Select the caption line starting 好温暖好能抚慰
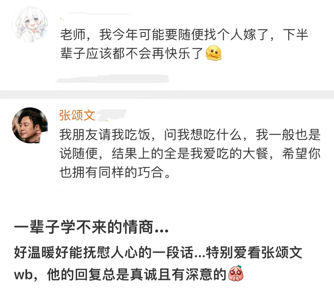334x302 pixels. [x=158, y=253]
